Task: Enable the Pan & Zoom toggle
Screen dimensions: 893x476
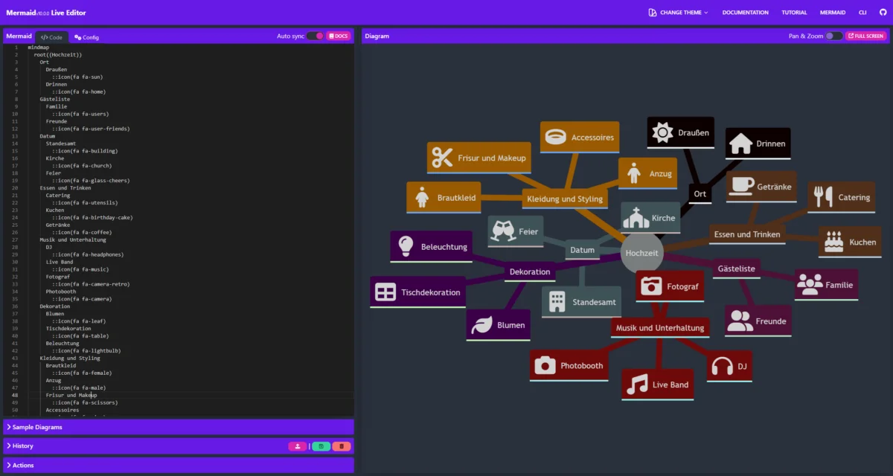Action: pyautogui.click(x=834, y=36)
